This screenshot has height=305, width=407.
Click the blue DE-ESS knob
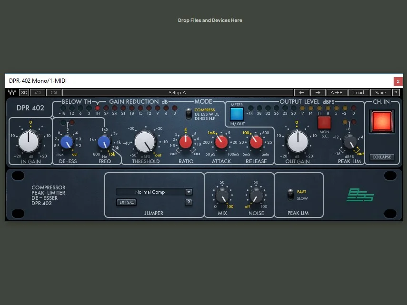(x=67, y=142)
